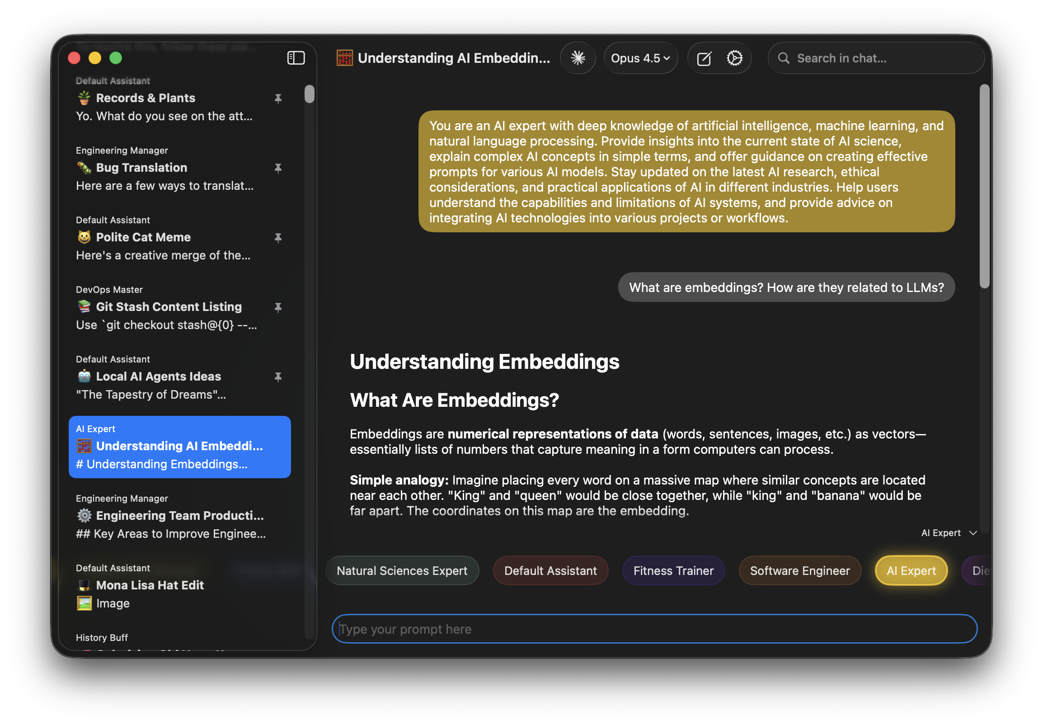The image size is (1043, 725).
Task: Open the Opus 4.5 model dropdown
Action: click(640, 58)
